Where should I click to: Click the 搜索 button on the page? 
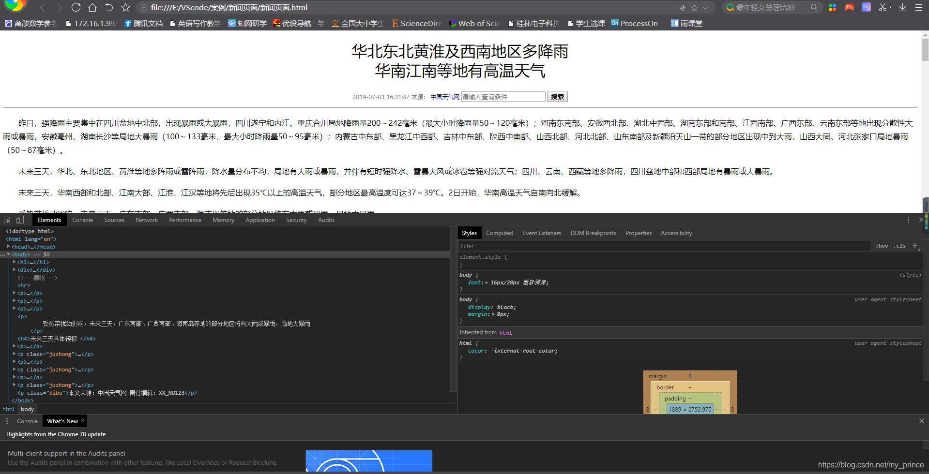(557, 97)
